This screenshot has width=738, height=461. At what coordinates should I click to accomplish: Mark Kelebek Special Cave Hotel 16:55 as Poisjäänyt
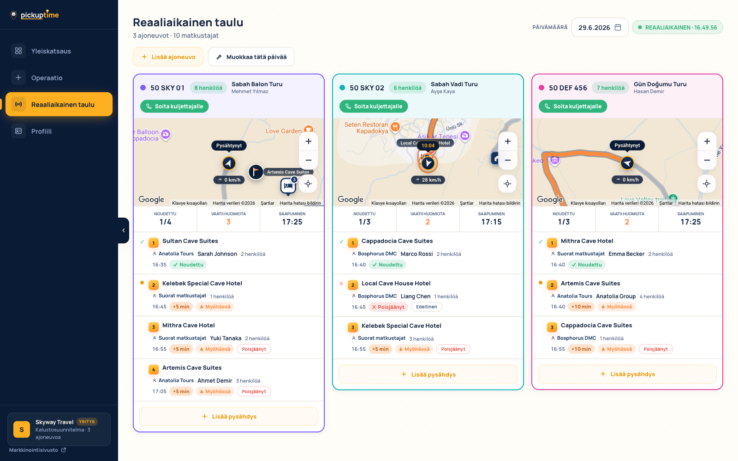[x=453, y=349]
